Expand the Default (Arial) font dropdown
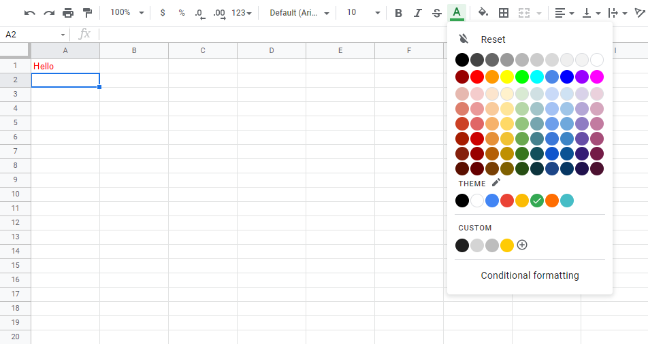Screen dimensions: 648x344 coord(299,13)
